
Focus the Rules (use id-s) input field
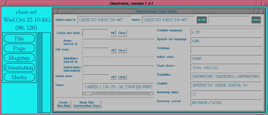coord(118,43)
